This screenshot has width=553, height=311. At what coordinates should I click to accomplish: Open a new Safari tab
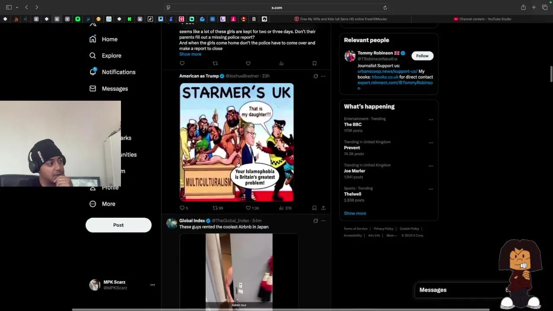534,7
